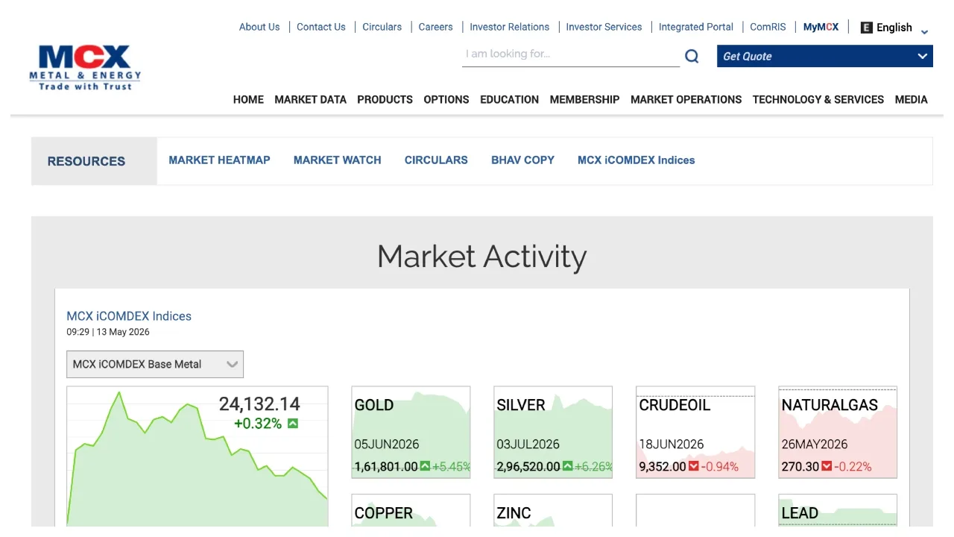Click the search magnifier icon
Image resolution: width=954 pixels, height=537 pixels.
(692, 56)
